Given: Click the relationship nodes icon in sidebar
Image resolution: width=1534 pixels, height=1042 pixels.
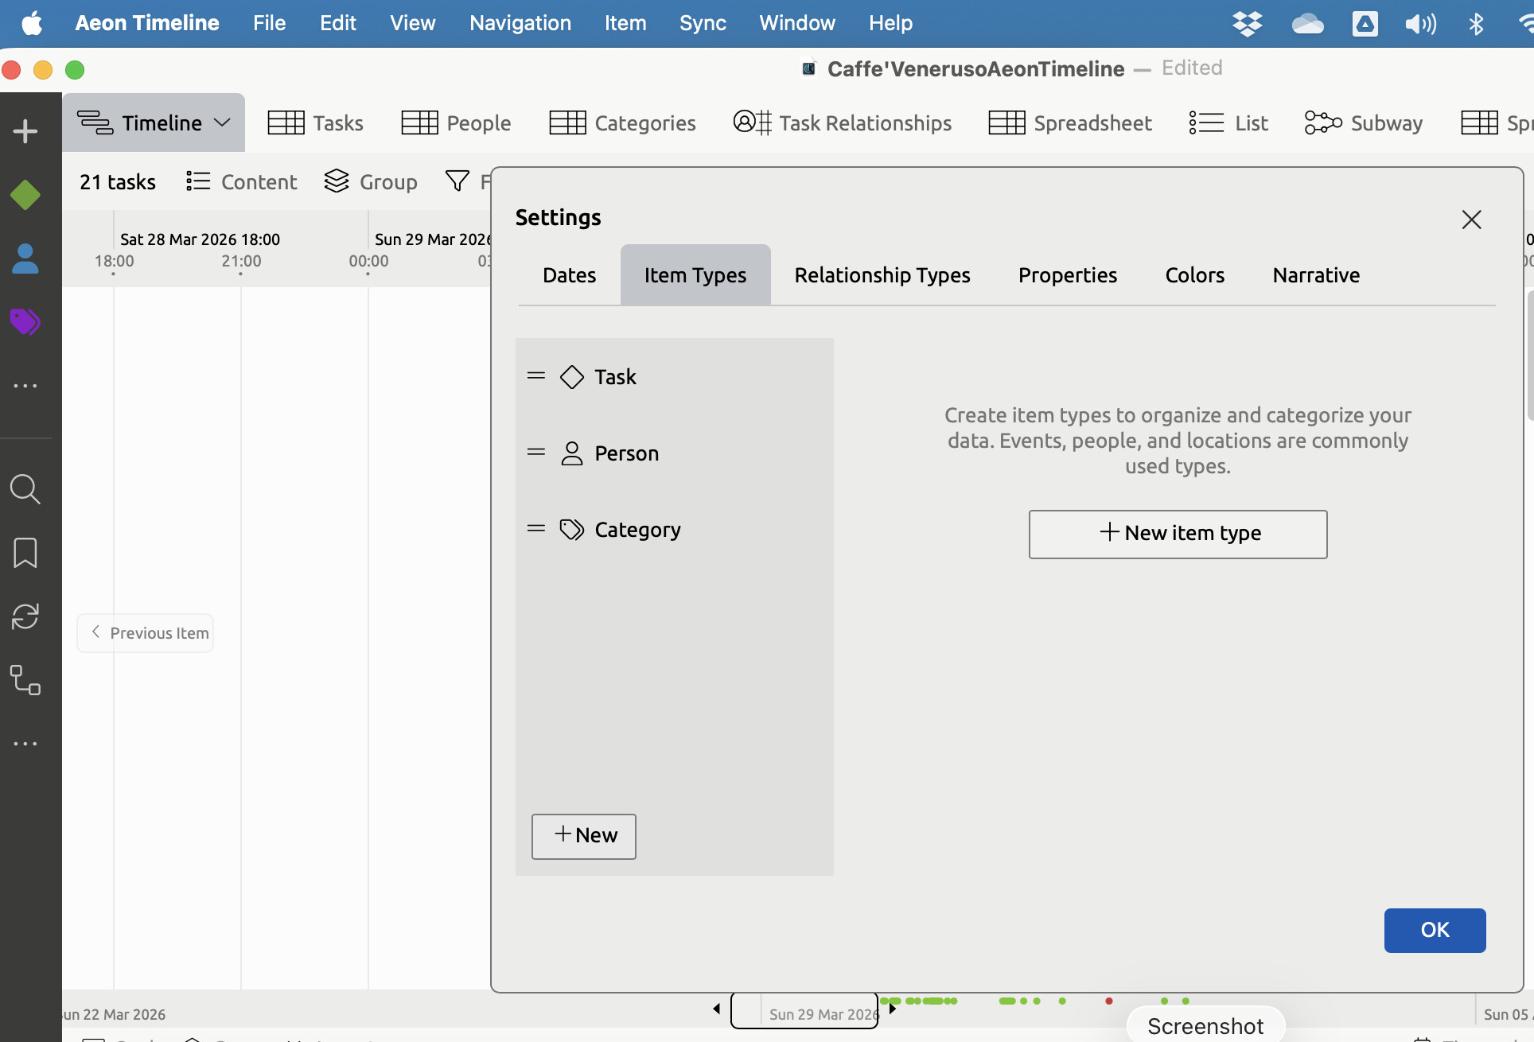Looking at the screenshot, I should click(x=25, y=680).
